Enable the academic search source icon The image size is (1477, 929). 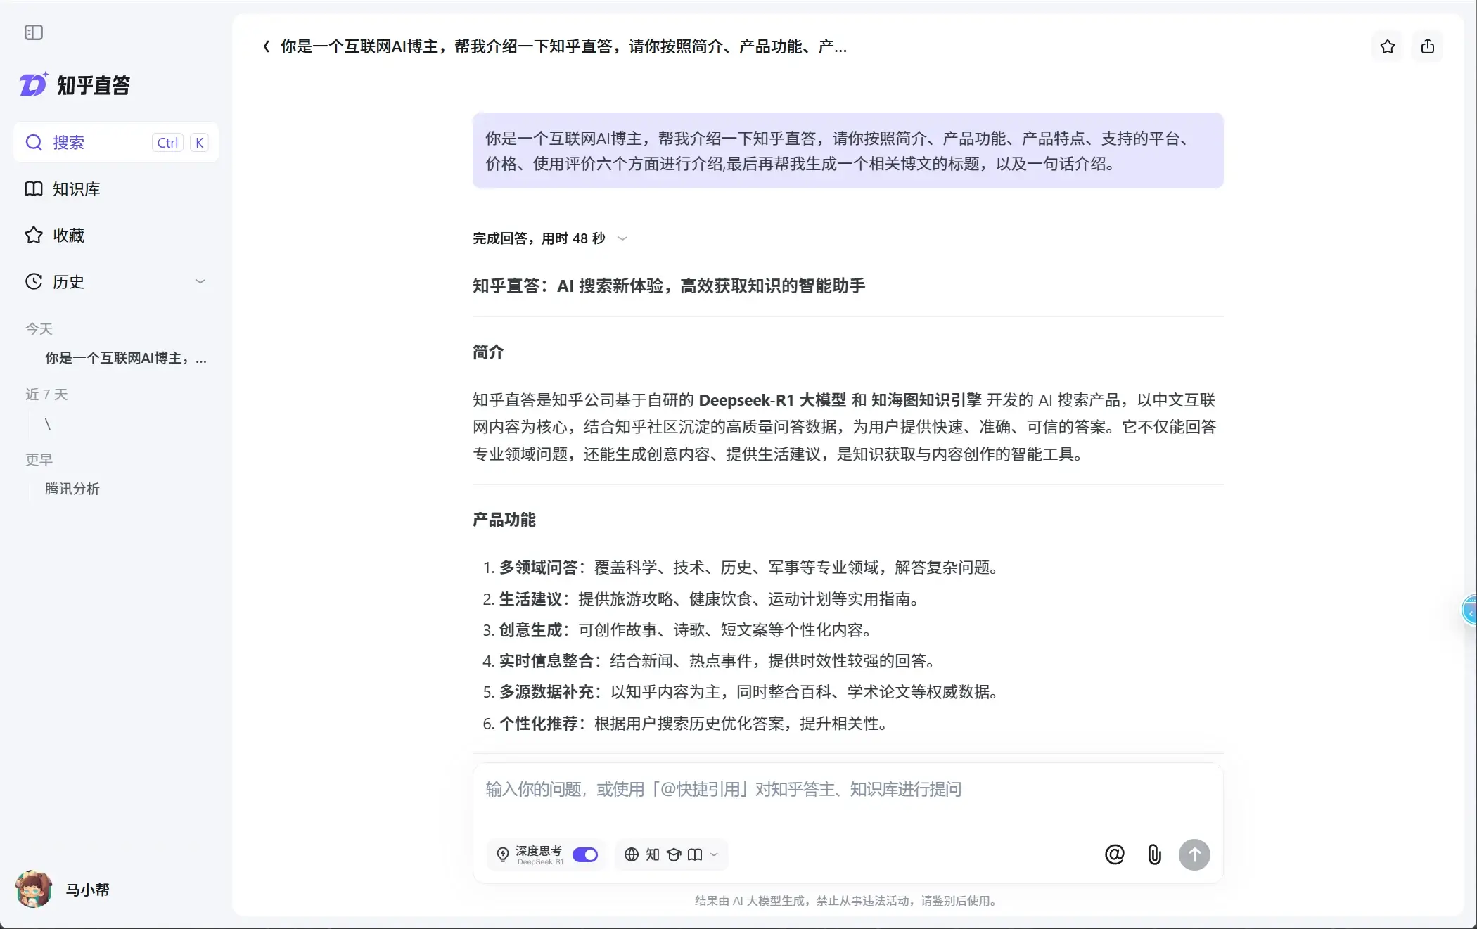point(674,854)
